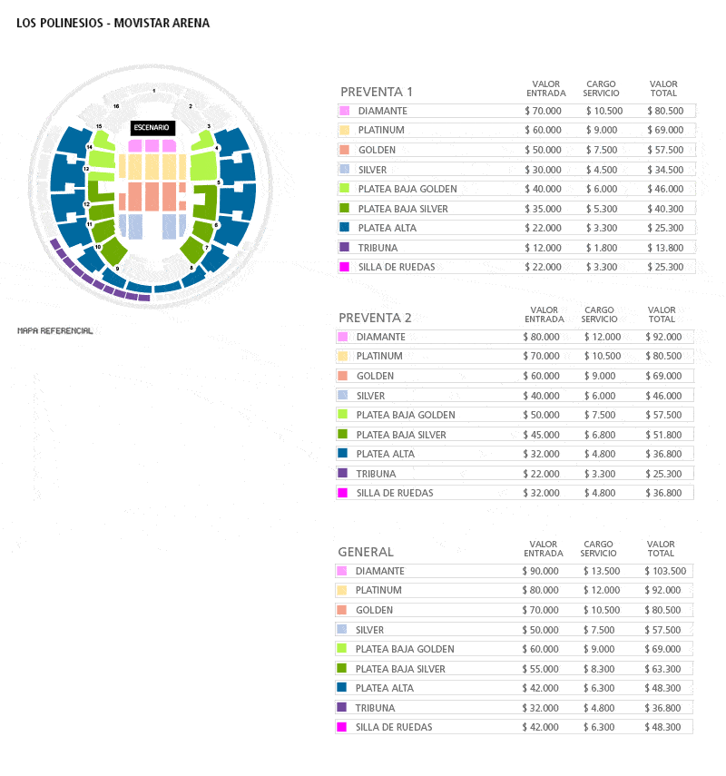Click the Platea Baja Silver swatch in Preventa 1
This screenshot has width=726, height=776.
click(x=345, y=209)
